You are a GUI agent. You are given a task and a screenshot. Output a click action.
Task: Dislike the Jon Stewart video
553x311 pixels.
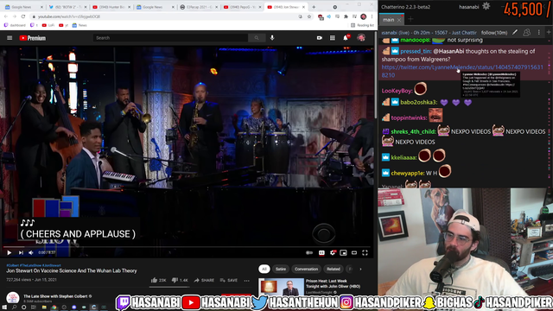click(x=180, y=280)
